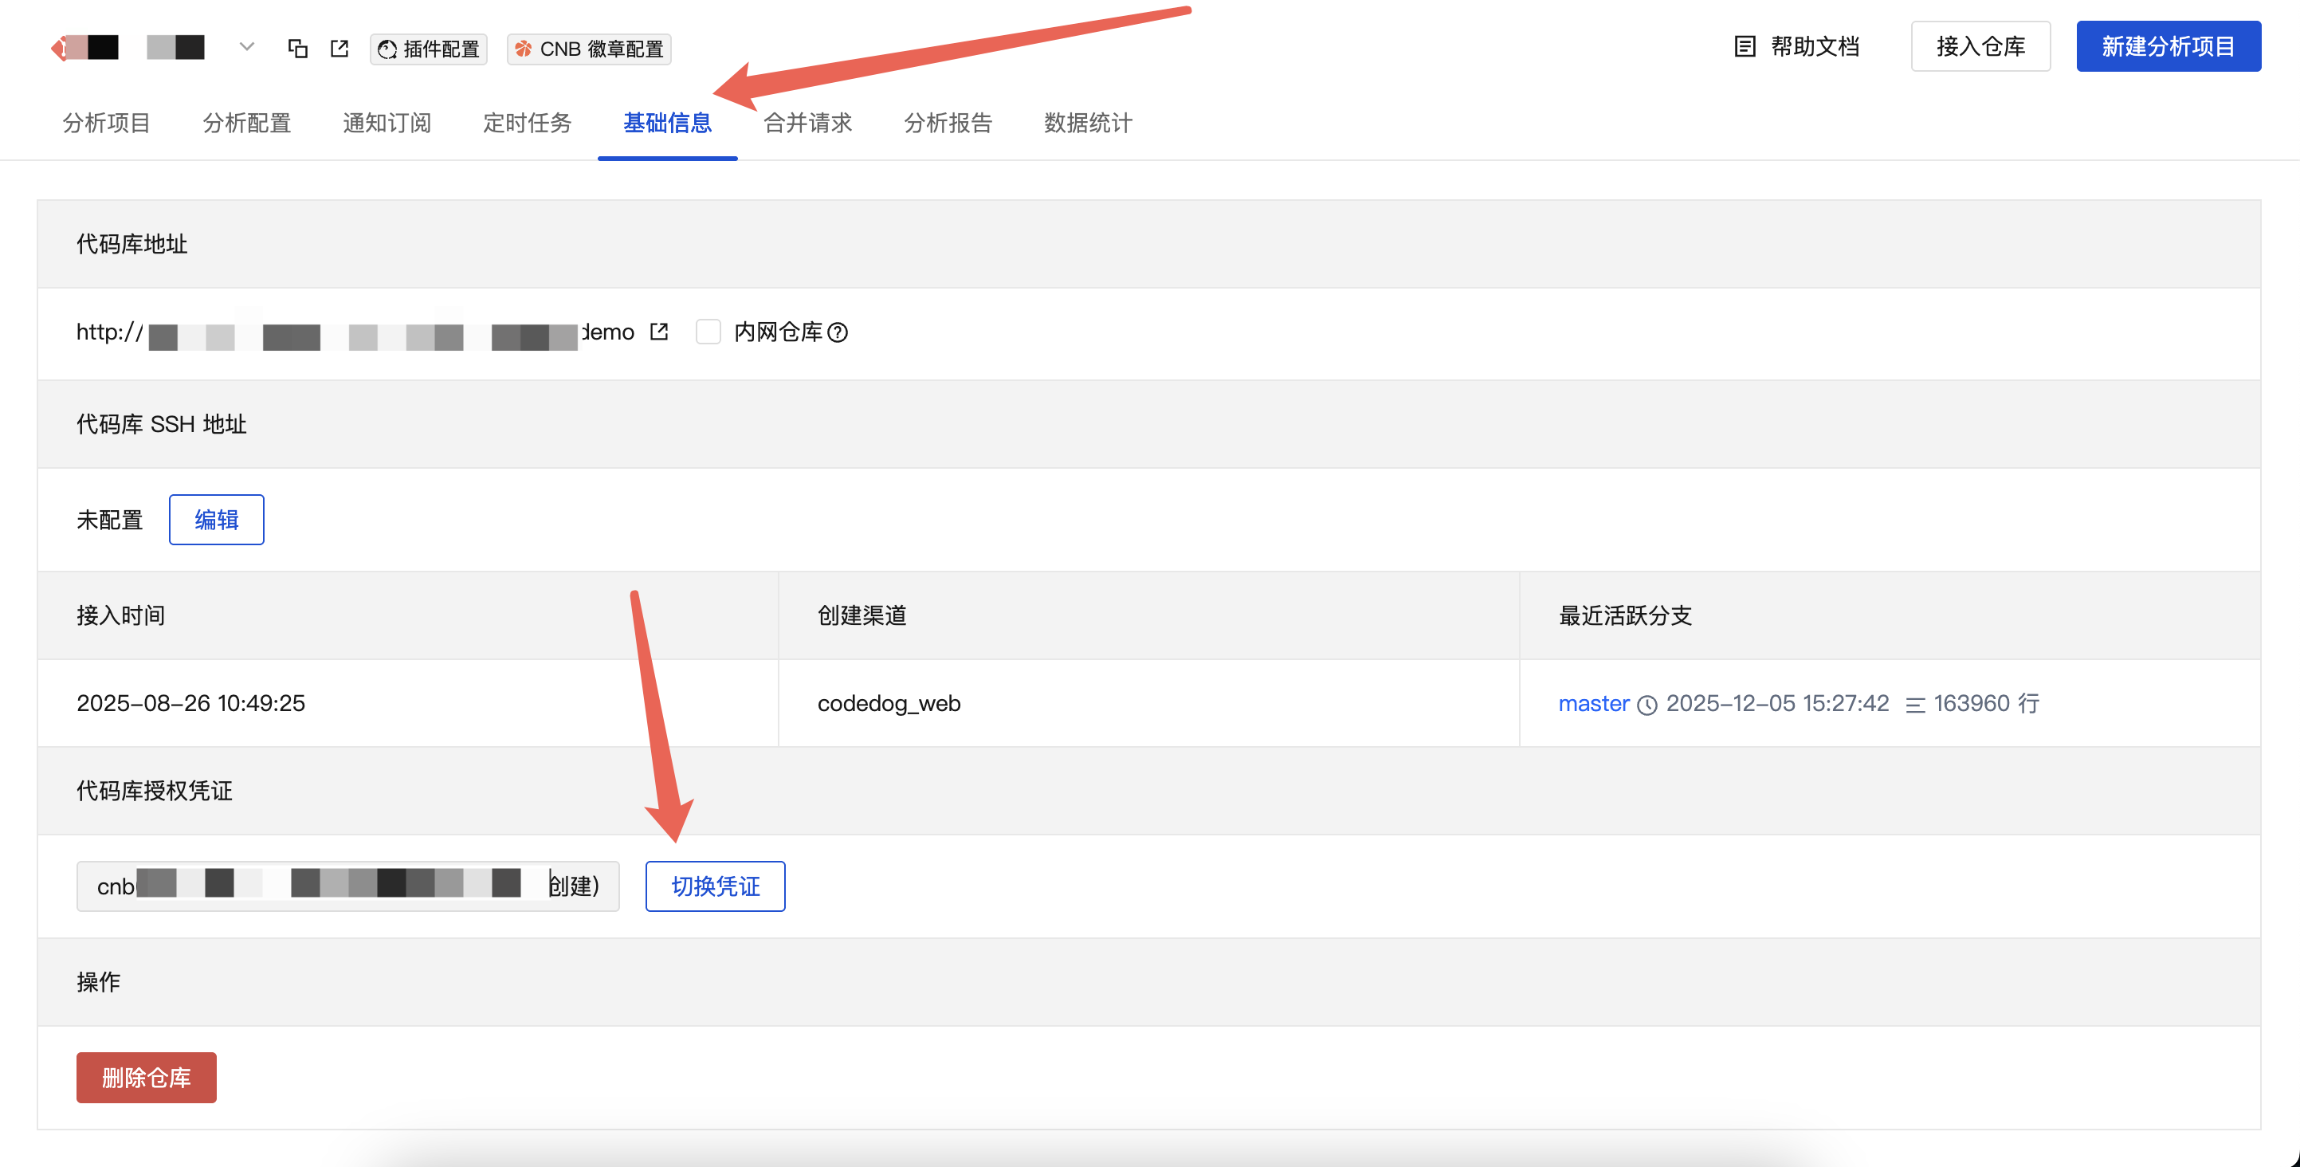Click the red 删除仓库 button
2300x1167 pixels.
coord(146,1078)
